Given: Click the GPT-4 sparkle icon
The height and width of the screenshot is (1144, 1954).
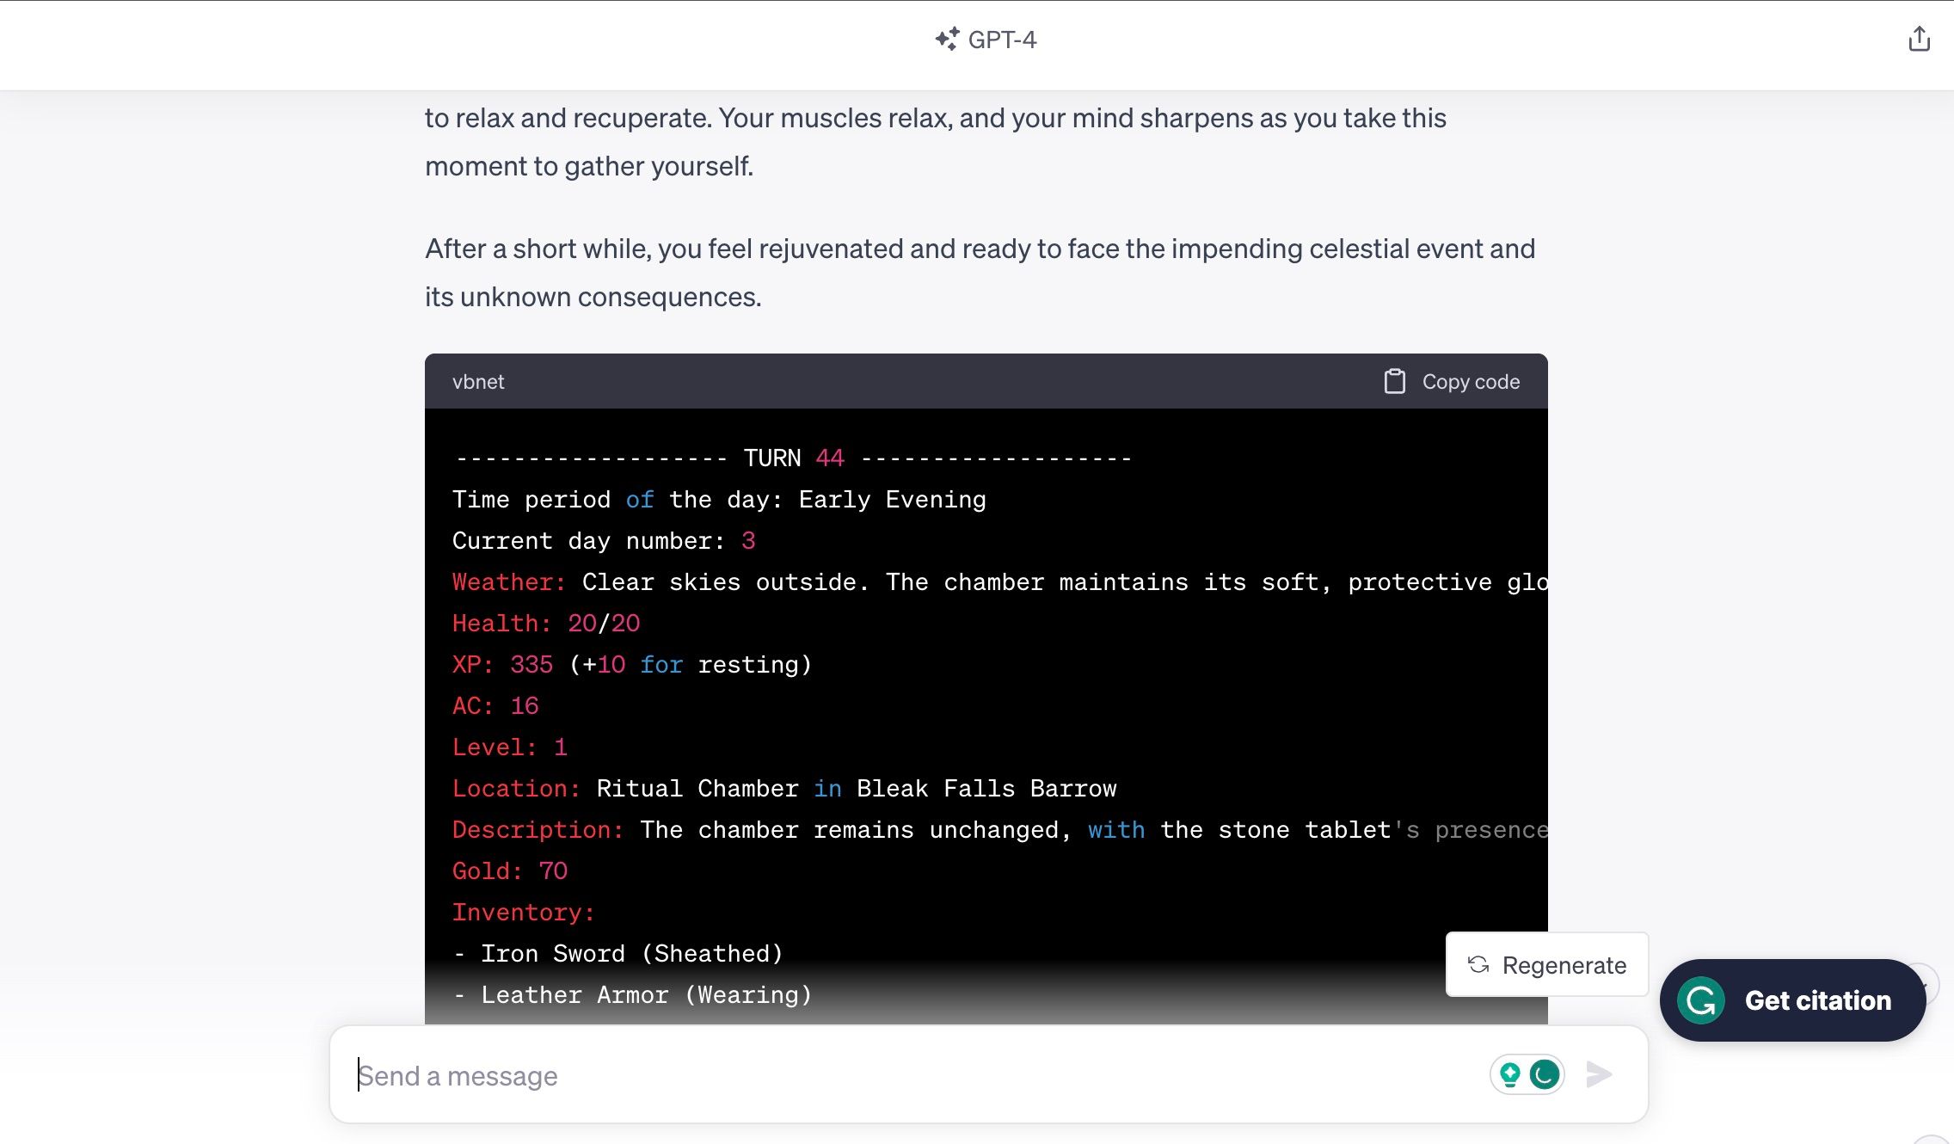Looking at the screenshot, I should tap(947, 40).
